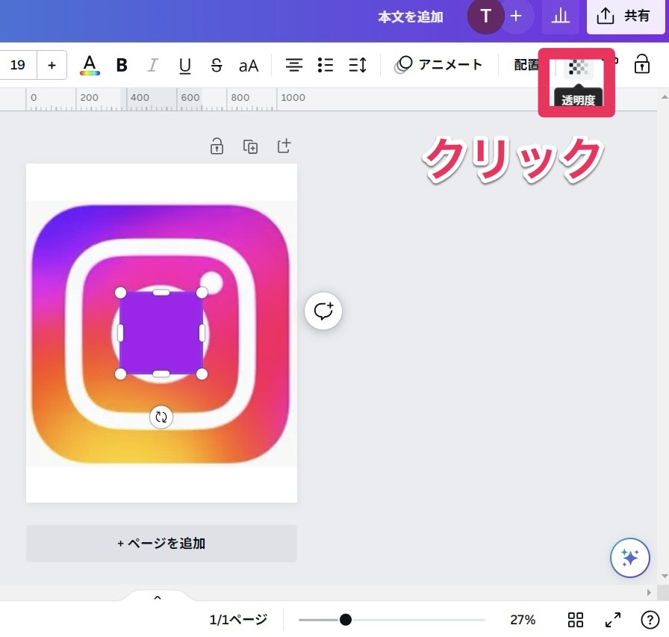Increase font size with plus button
669x637 pixels.
click(52, 65)
